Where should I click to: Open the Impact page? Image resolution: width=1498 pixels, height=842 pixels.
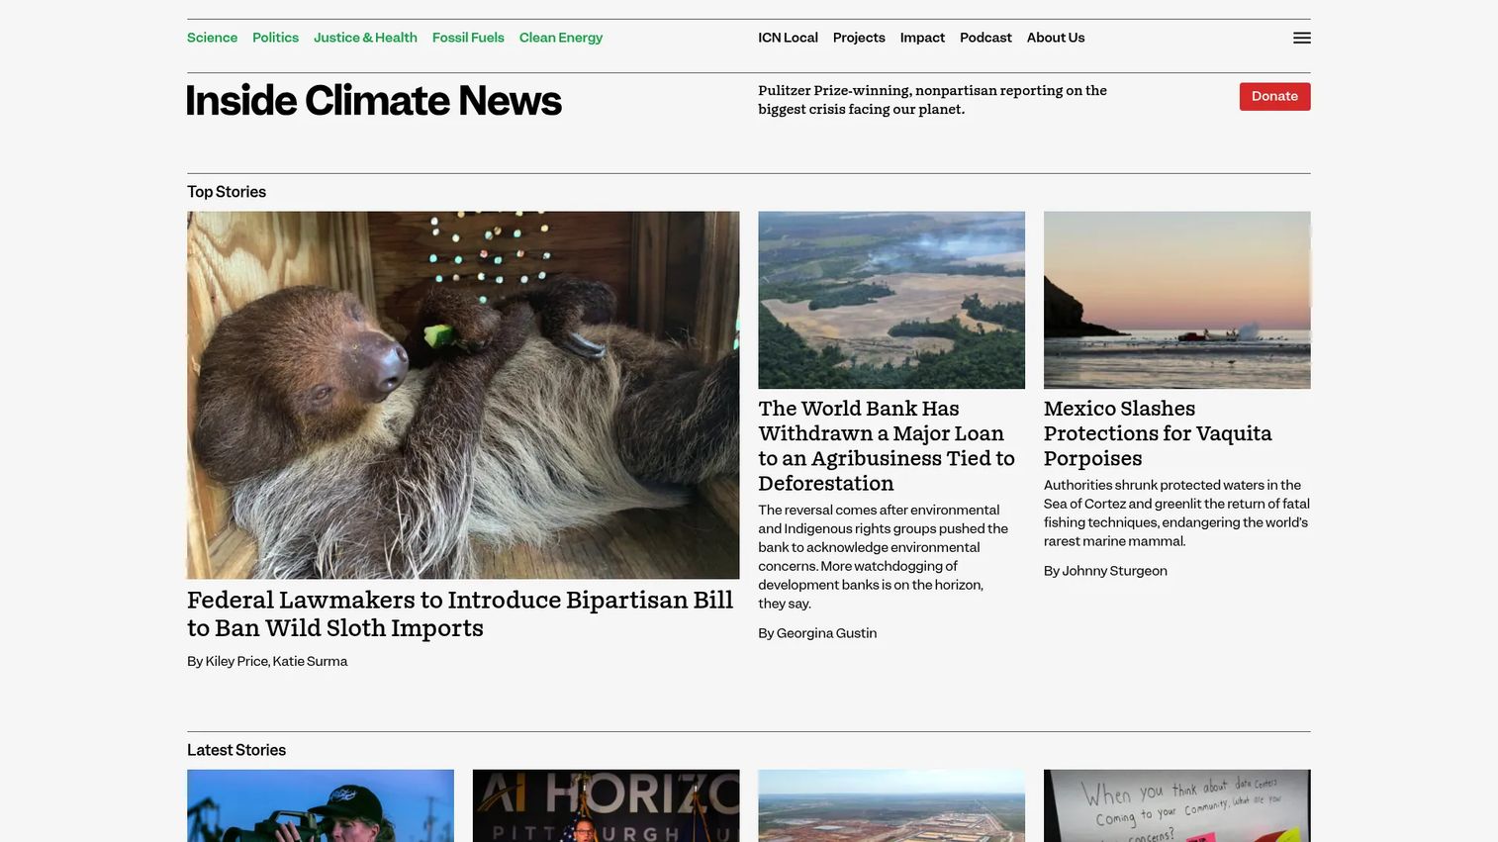point(922,38)
